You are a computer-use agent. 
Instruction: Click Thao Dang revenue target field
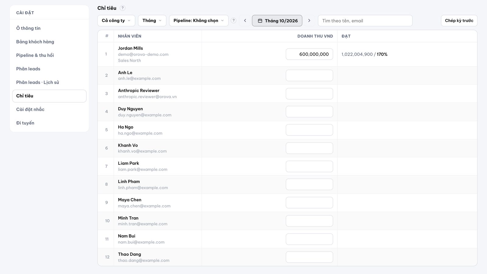point(309,257)
